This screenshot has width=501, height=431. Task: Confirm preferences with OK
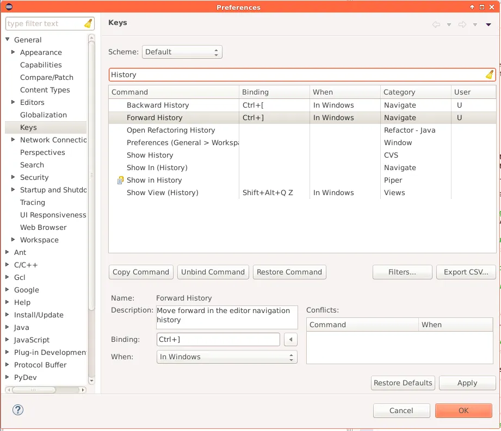tap(463, 410)
